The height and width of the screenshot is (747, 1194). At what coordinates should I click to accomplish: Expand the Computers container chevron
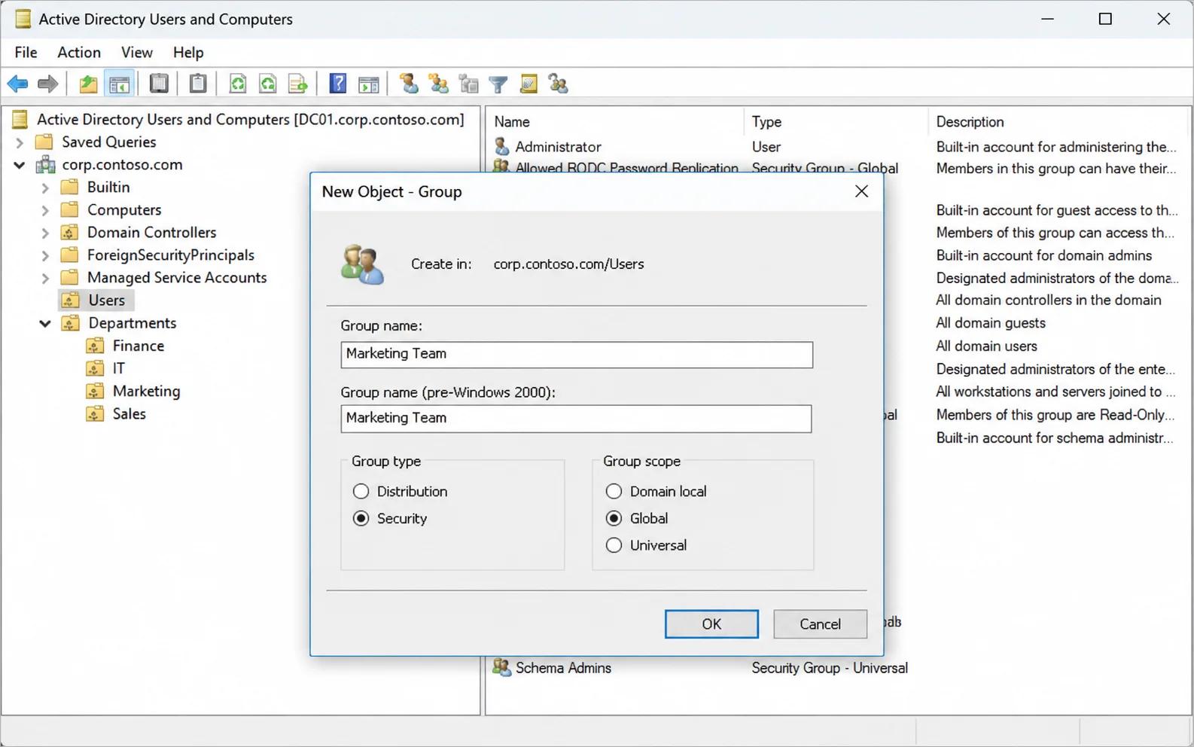(x=45, y=210)
